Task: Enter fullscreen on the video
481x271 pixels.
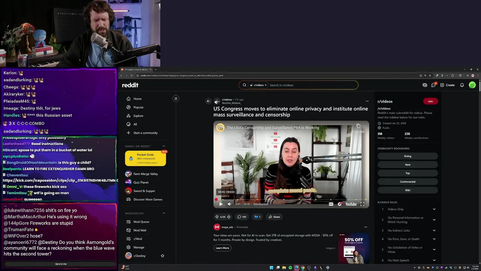Action: point(362,204)
